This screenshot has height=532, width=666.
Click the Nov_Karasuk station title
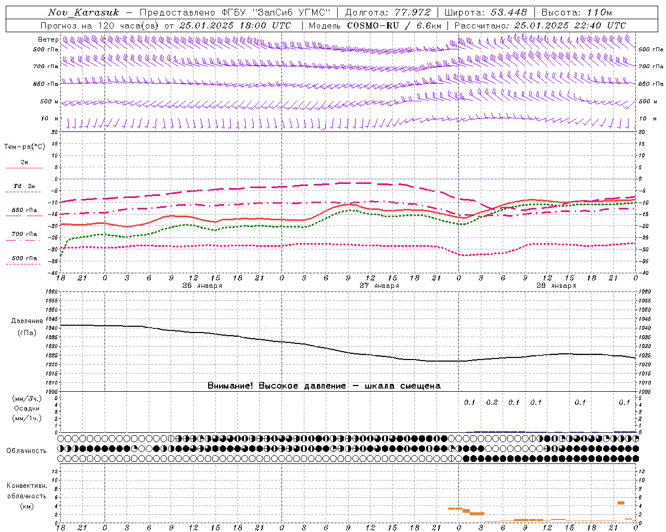click(x=83, y=12)
